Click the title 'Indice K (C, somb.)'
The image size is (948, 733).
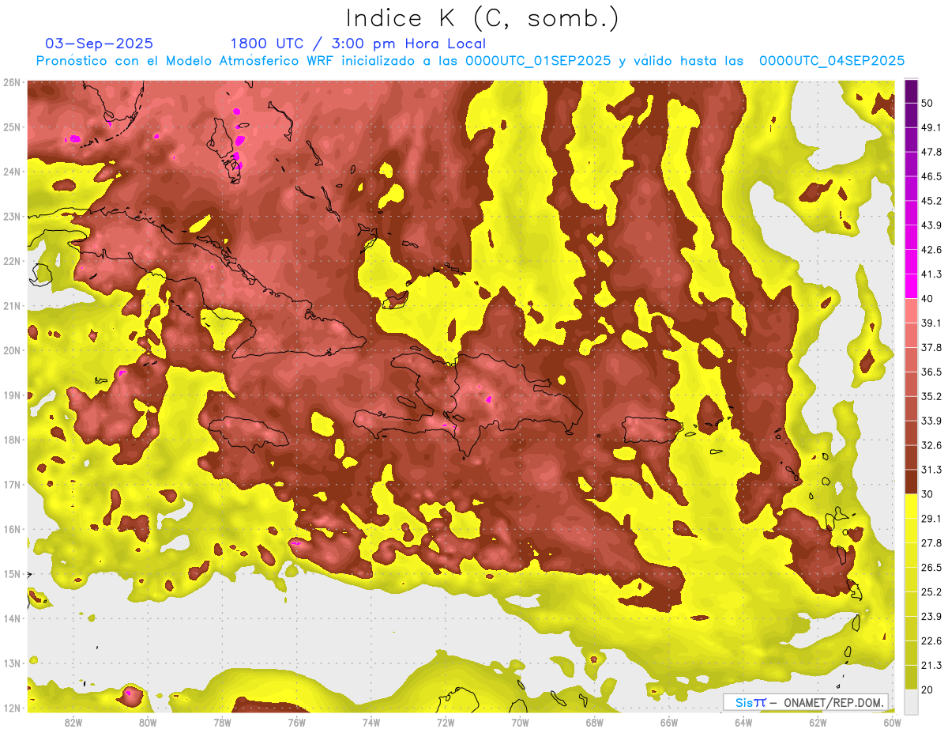pos(483,18)
